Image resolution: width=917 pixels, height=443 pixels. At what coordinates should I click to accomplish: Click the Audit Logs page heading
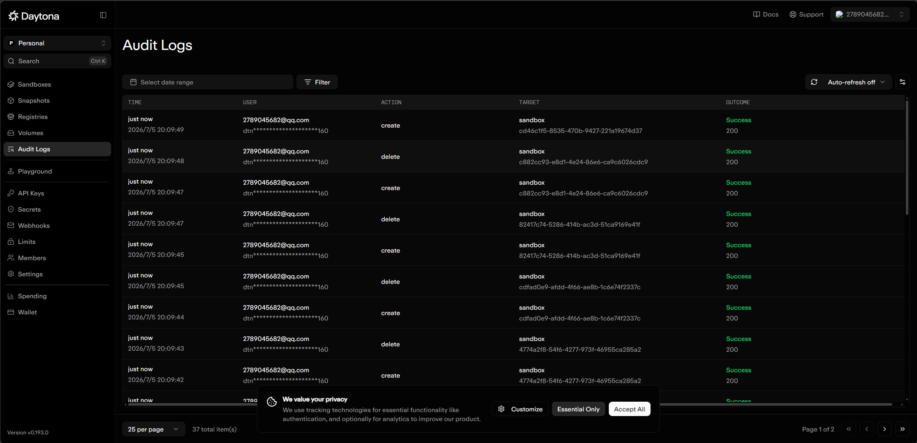point(158,45)
